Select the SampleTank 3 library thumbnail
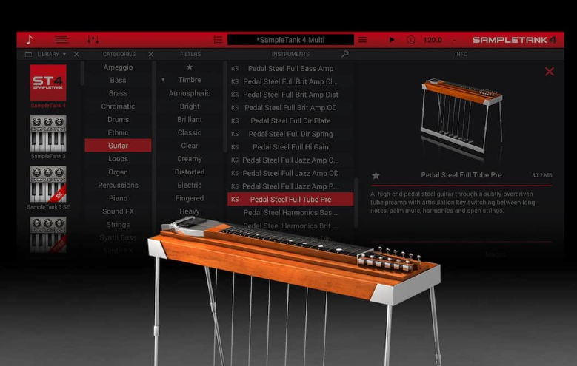The image size is (577, 366). coord(48,133)
